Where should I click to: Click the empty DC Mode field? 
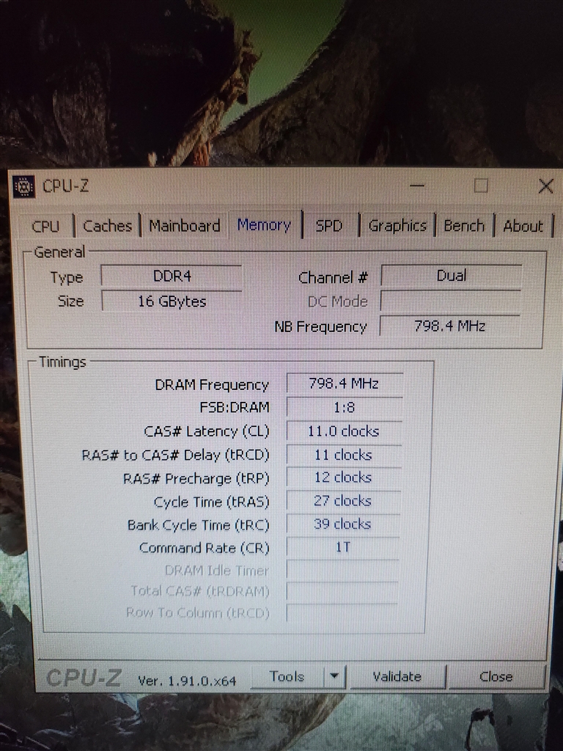click(451, 301)
